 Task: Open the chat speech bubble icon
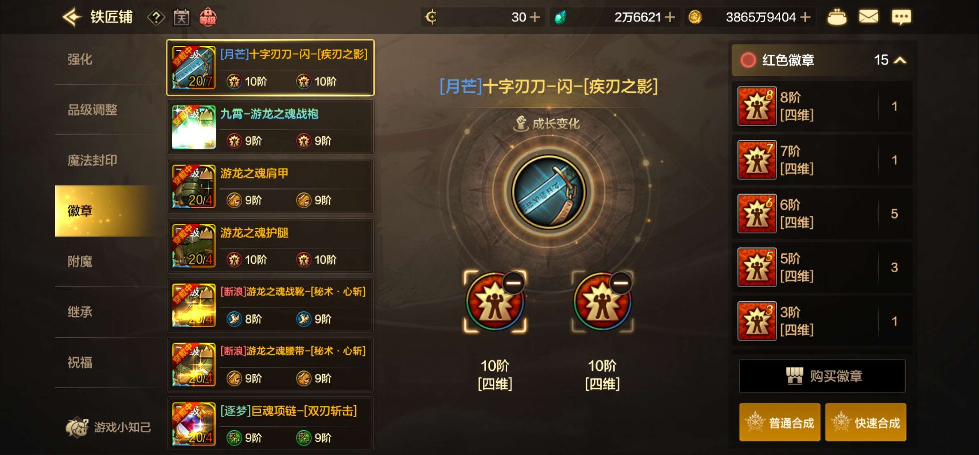(x=901, y=17)
